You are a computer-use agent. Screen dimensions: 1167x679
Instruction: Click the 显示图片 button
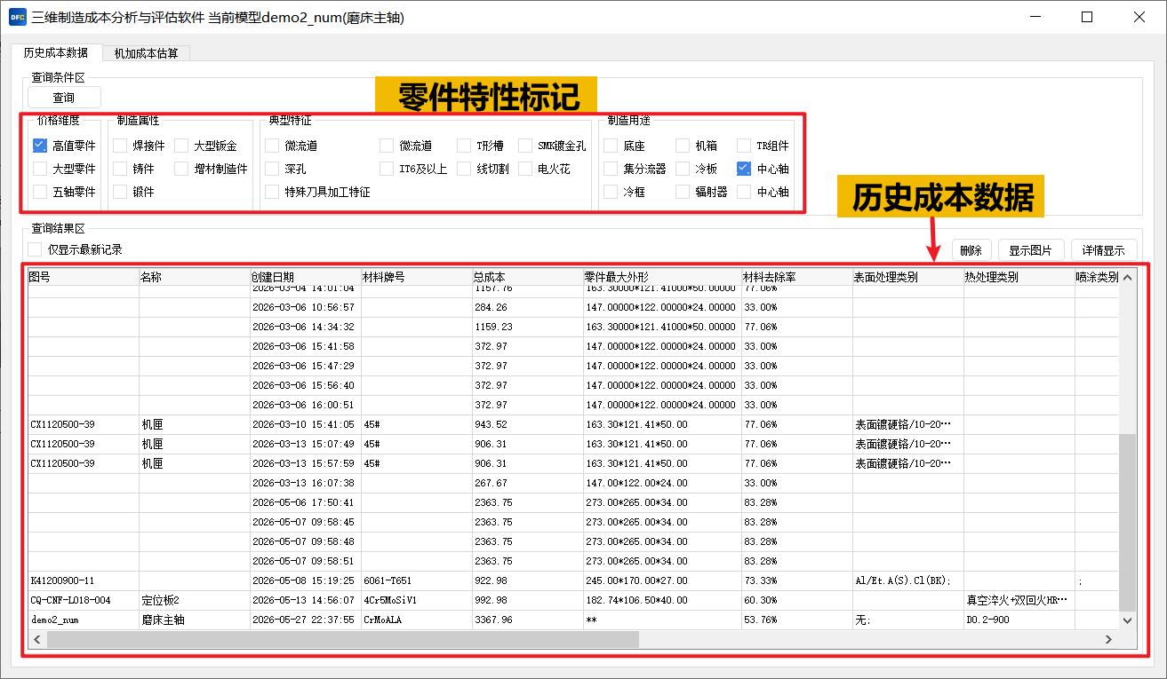(x=1031, y=250)
